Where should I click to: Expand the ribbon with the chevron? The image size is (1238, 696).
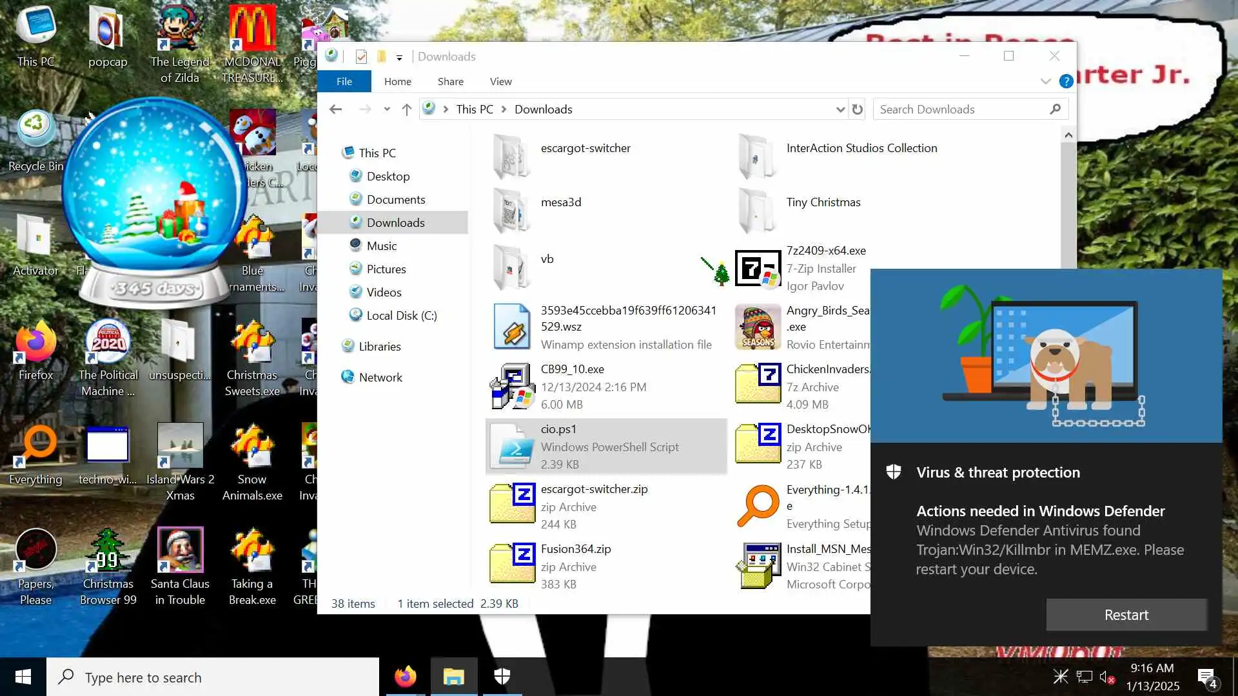pyautogui.click(x=1045, y=81)
